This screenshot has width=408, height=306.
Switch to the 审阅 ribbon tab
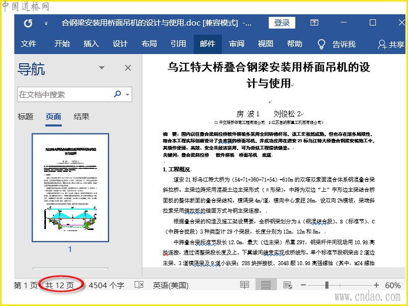click(237, 44)
